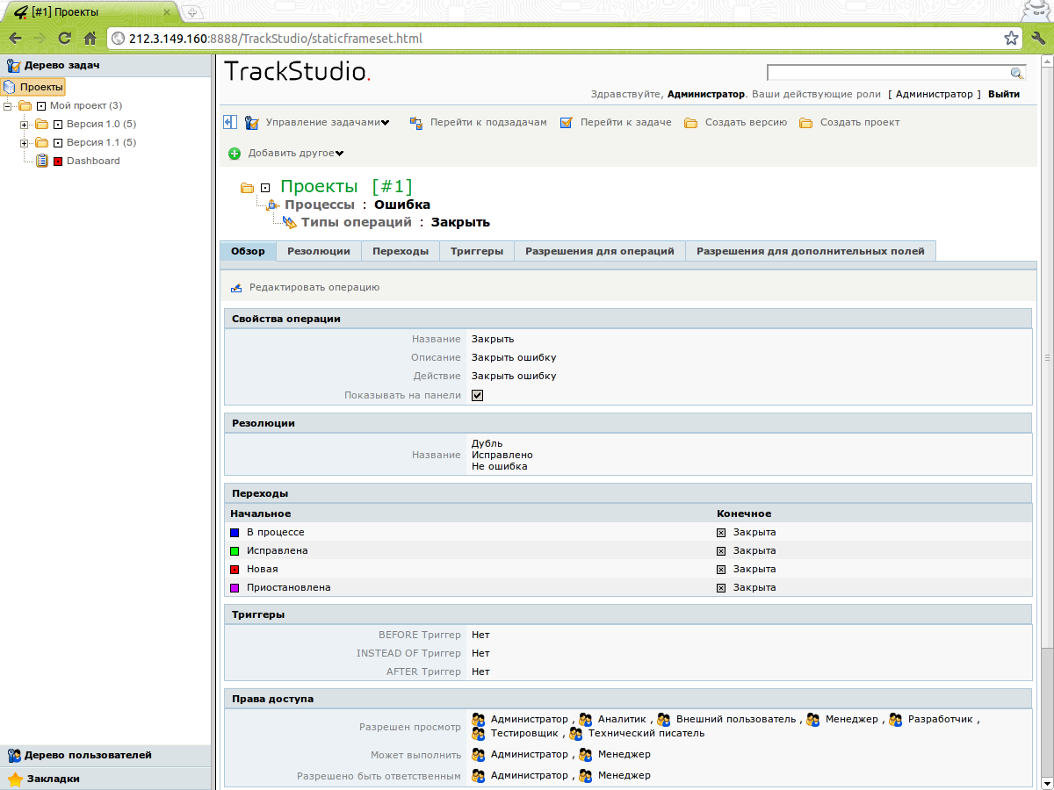Open the Добавить другое dropdown arrow
The width and height of the screenshot is (1054, 790).
339,154
